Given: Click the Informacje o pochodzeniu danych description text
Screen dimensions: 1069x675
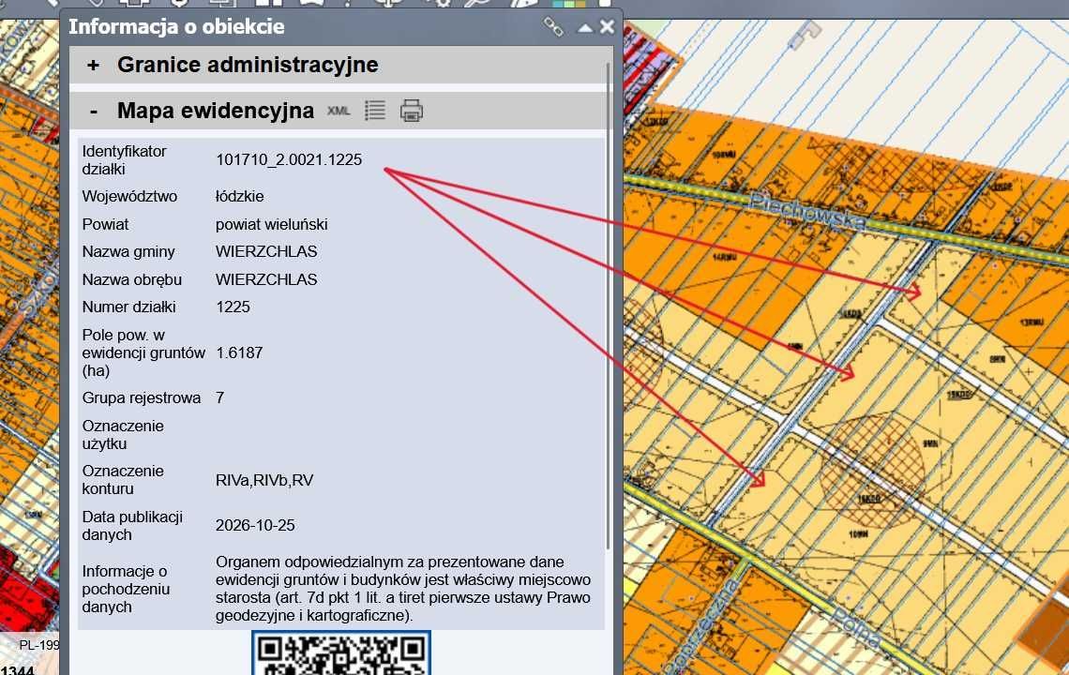Looking at the screenshot, I should click(403, 589).
